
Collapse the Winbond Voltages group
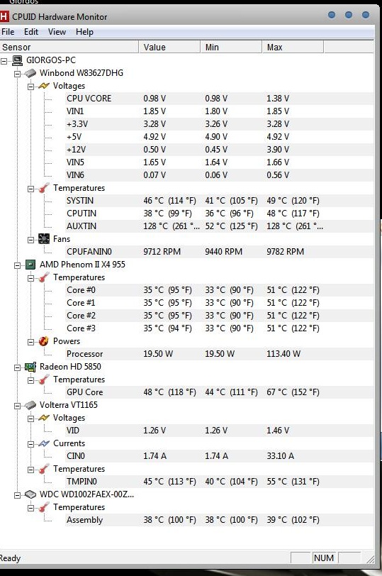30,87
